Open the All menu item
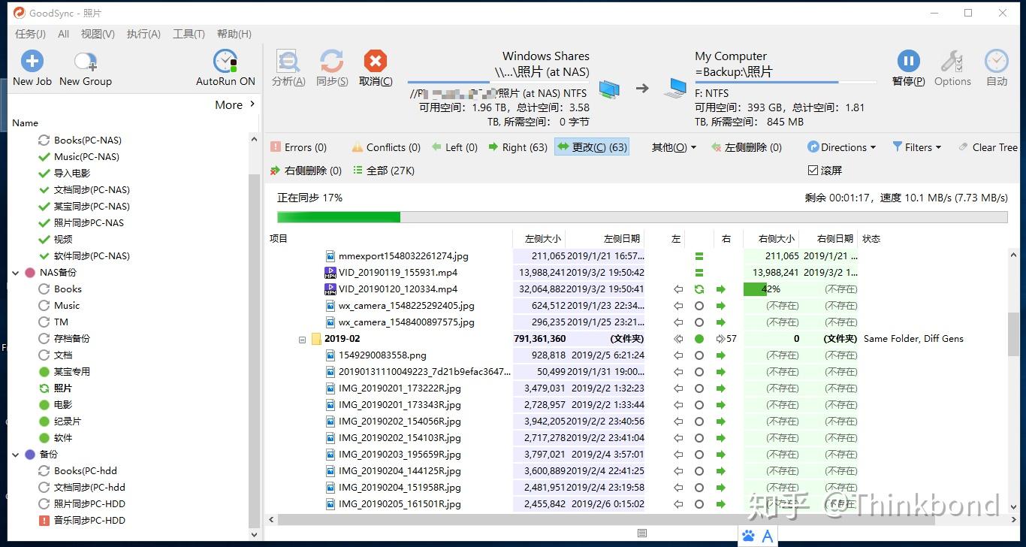Viewport: 1026px width, 547px height. point(64,34)
